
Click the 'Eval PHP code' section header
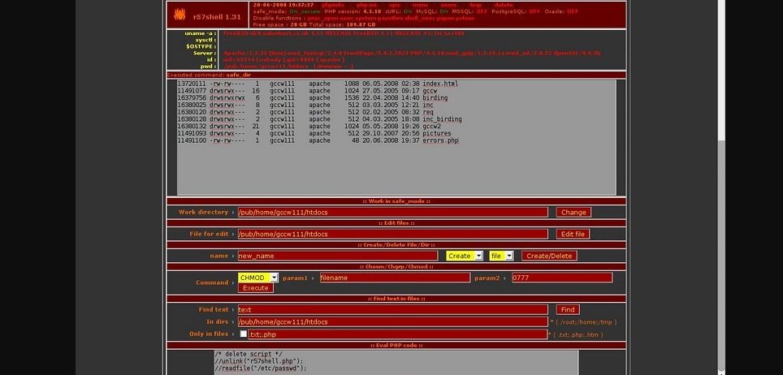396,346
